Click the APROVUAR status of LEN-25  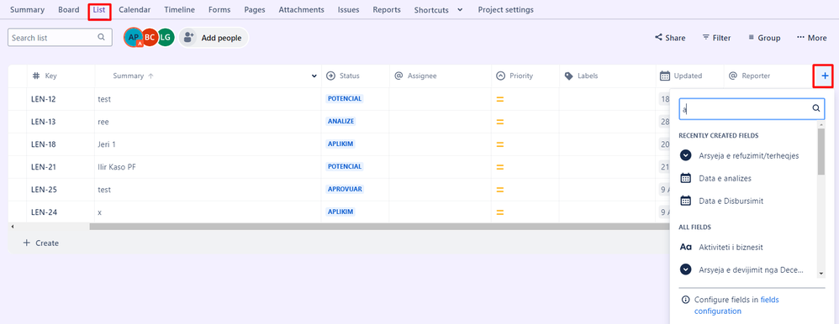point(346,189)
